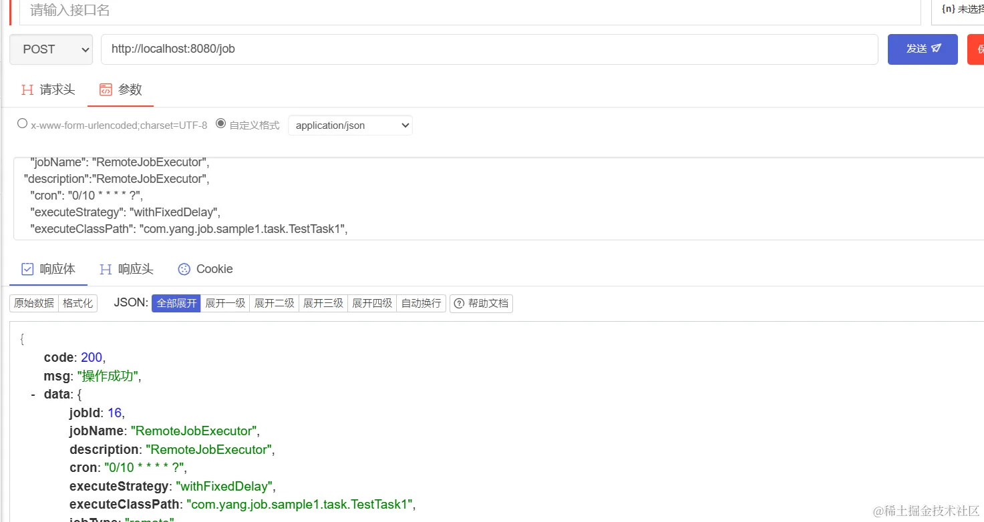This screenshot has height=522, width=984.
Task: Click response jobName "RemoteJobExecutor" value
Action: click(194, 431)
